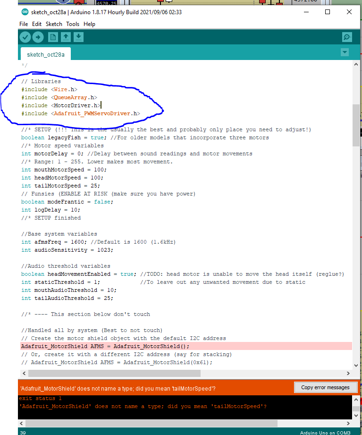Create a new sketch with New icon
Viewport: 362px width, 435px height.
click(53, 37)
